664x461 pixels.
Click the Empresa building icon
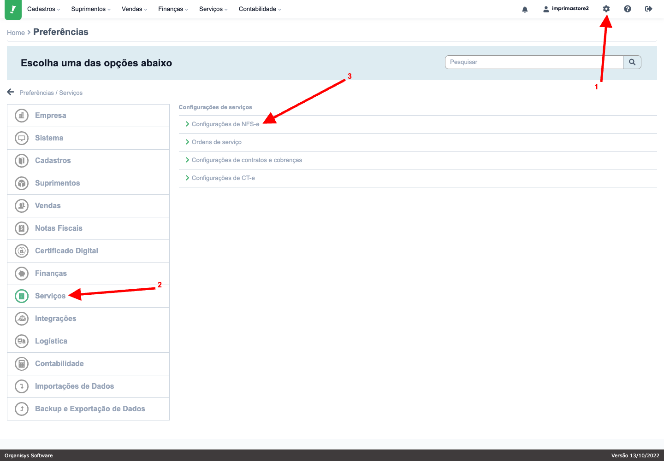[x=22, y=115]
